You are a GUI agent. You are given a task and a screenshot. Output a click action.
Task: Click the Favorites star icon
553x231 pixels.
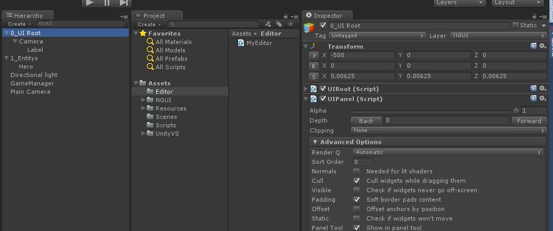[143, 34]
